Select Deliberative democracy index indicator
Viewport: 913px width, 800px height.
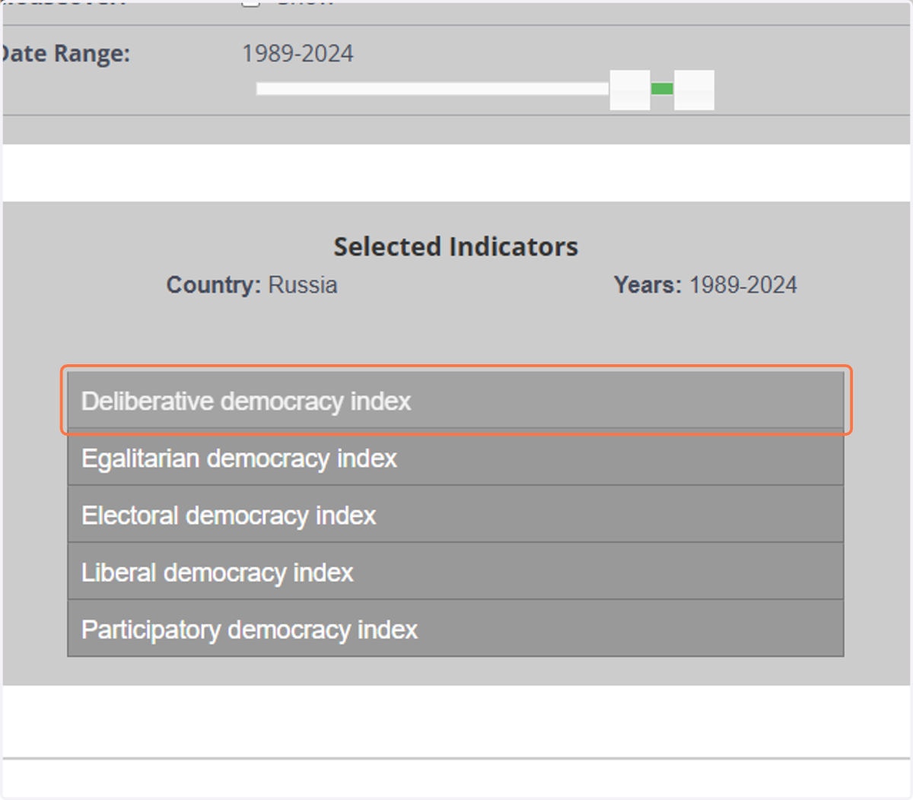(456, 401)
